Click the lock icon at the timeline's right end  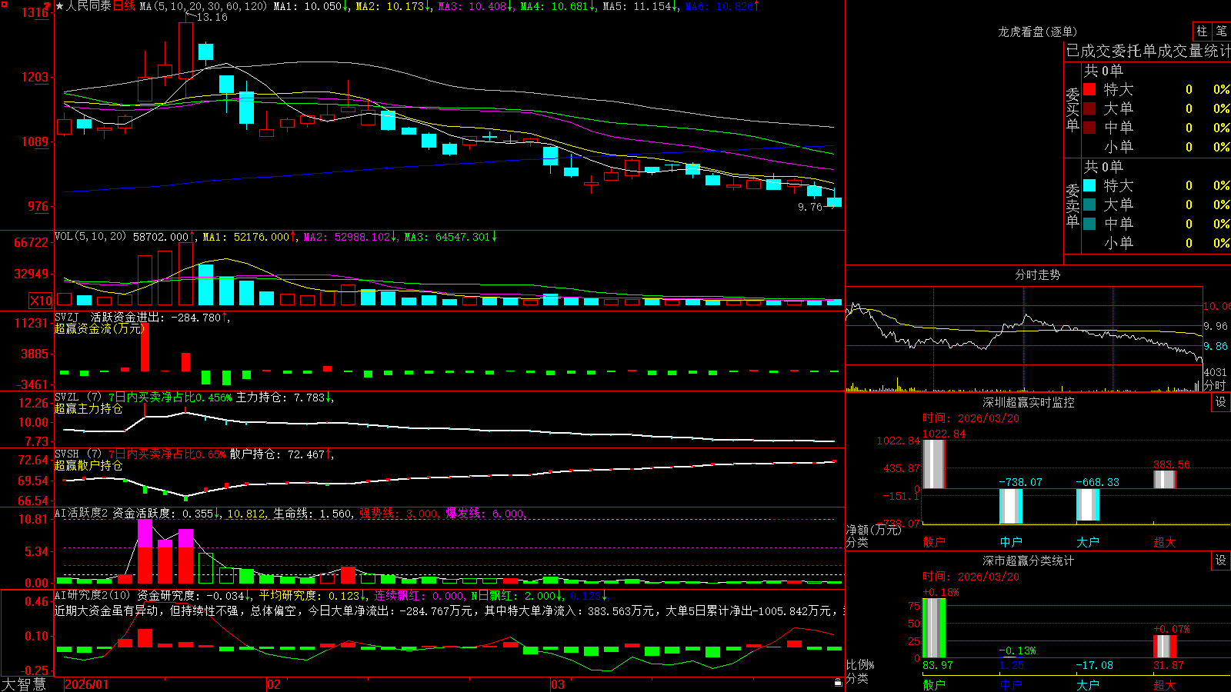[x=839, y=683]
